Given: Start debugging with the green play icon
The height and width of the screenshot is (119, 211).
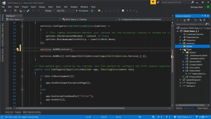Looking at the screenshot, I should (77, 11).
